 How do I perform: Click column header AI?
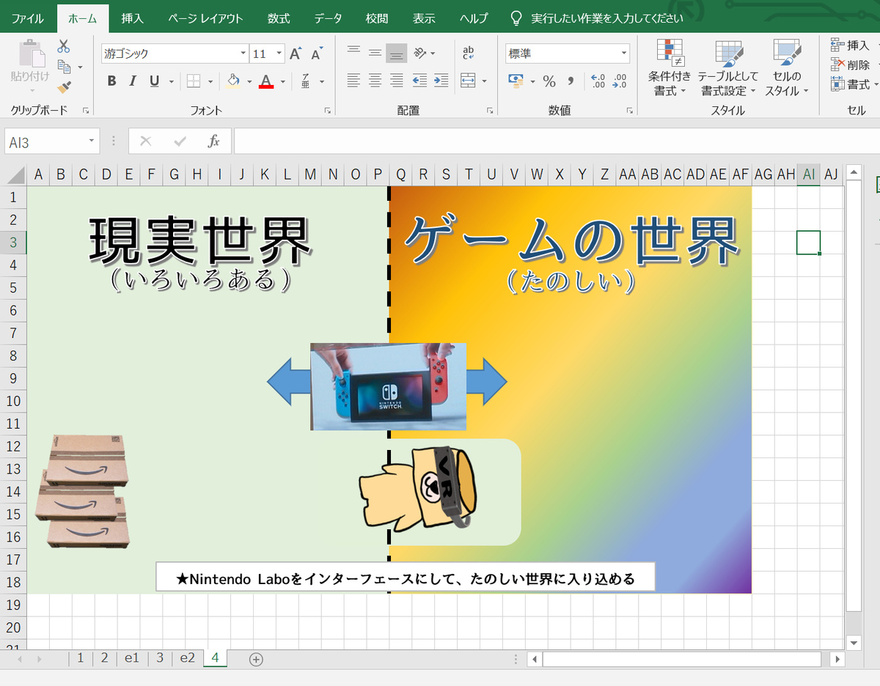[808, 174]
